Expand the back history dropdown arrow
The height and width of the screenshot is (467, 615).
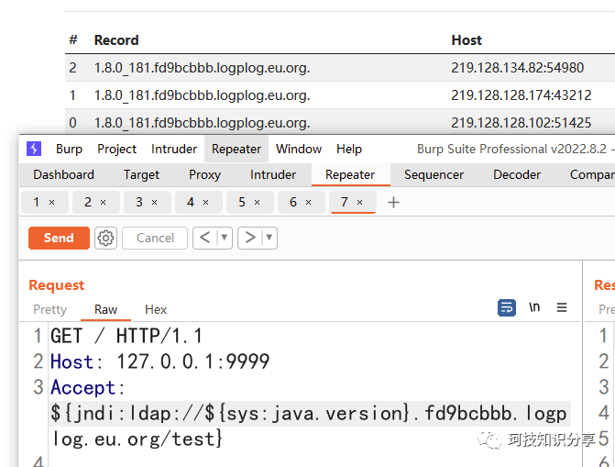225,238
